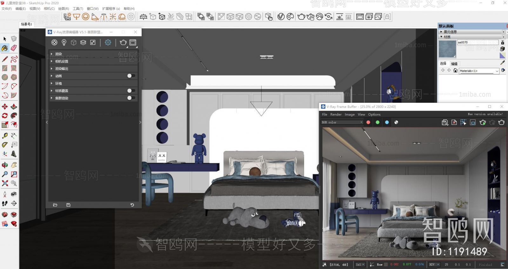Screen dimensions: 508x269
Task: Expand the 渲染输出 render output section
Action: 93,69
